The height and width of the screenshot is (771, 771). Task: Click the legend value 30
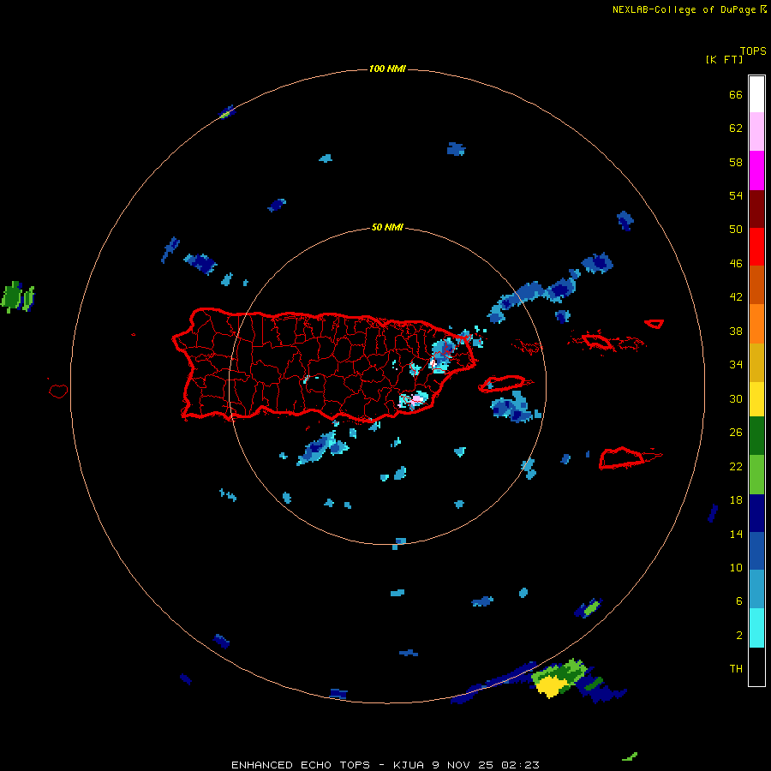coord(736,398)
